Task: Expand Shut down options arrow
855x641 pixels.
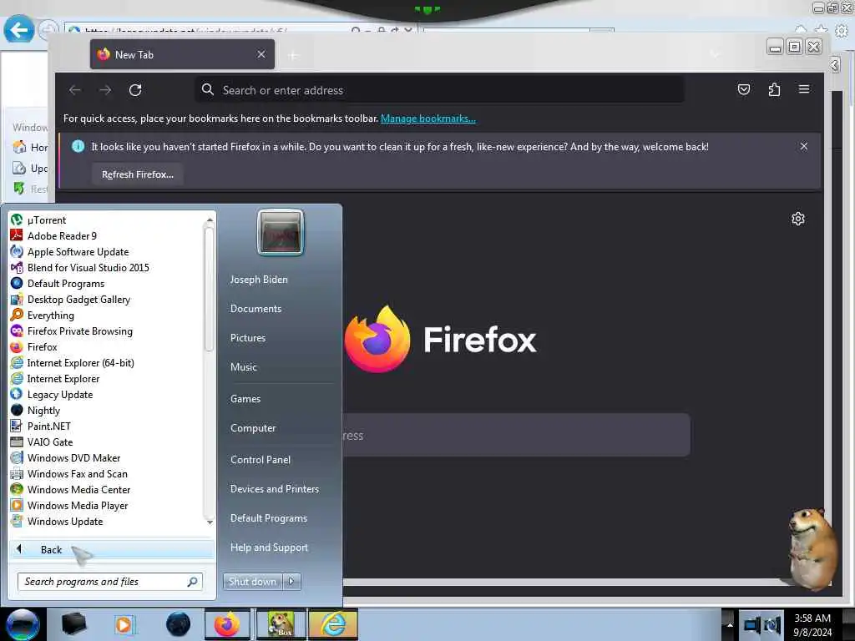Action: [291, 582]
